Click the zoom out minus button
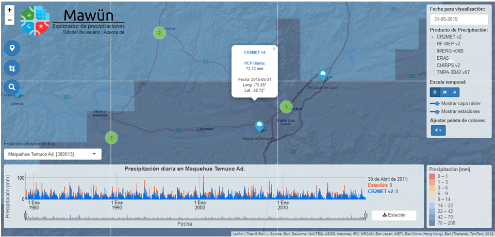The height and width of the screenshot is (237, 495). [x=9, y=20]
